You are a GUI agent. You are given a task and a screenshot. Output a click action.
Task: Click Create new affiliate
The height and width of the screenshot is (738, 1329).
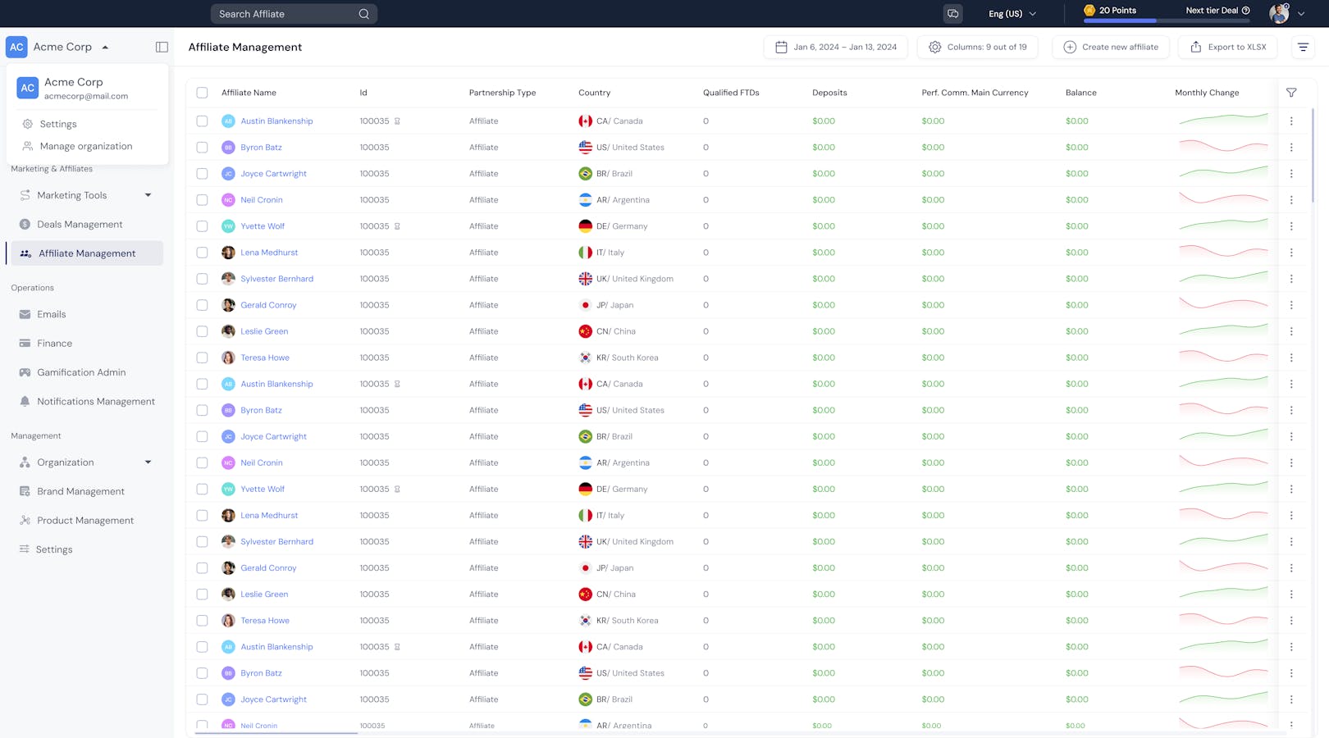click(1110, 47)
